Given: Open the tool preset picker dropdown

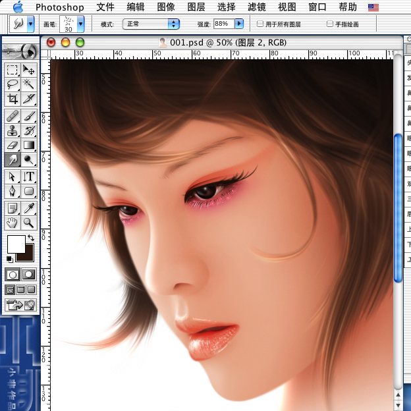Looking at the screenshot, I should (31, 24).
